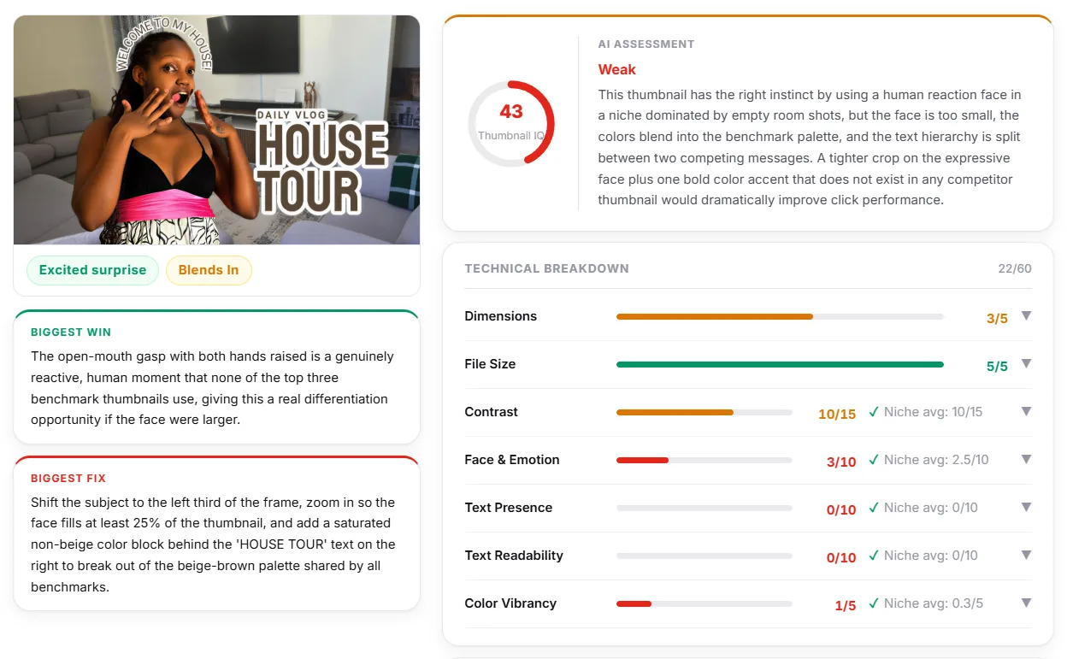Click the Technical Breakdown heading
This screenshot has height=659, width=1067.
point(547,268)
